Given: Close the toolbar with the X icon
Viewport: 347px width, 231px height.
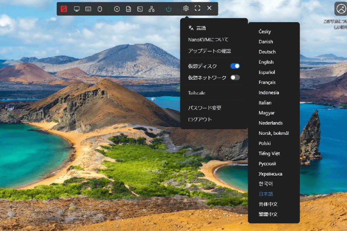Looking at the screenshot, I should 209,8.
